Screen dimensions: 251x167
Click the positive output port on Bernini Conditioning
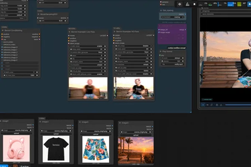pyautogui.click(x=39, y=34)
